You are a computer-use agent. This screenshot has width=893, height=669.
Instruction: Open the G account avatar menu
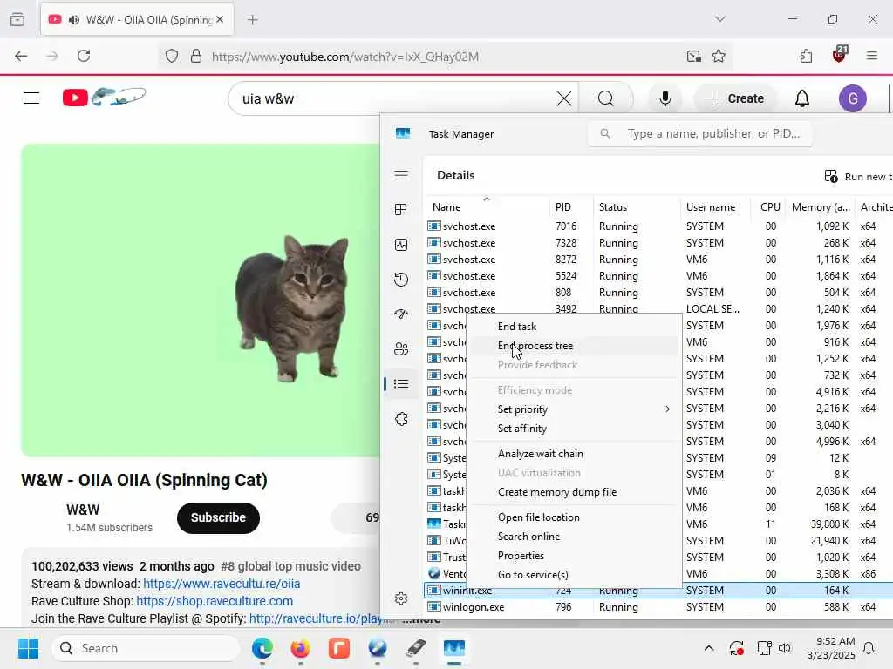[852, 98]
